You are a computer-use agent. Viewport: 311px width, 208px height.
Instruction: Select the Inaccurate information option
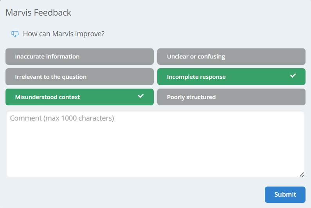click(x=79, y=57)
